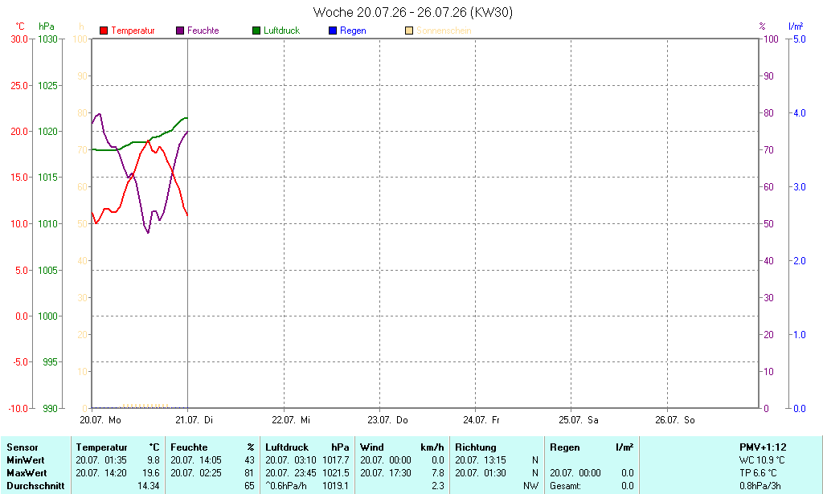The width and height of the screenshot is (823, 494).
Task: Click the chart title Woche 20.07.26 - 26.07.26
Action: [412, 12]
